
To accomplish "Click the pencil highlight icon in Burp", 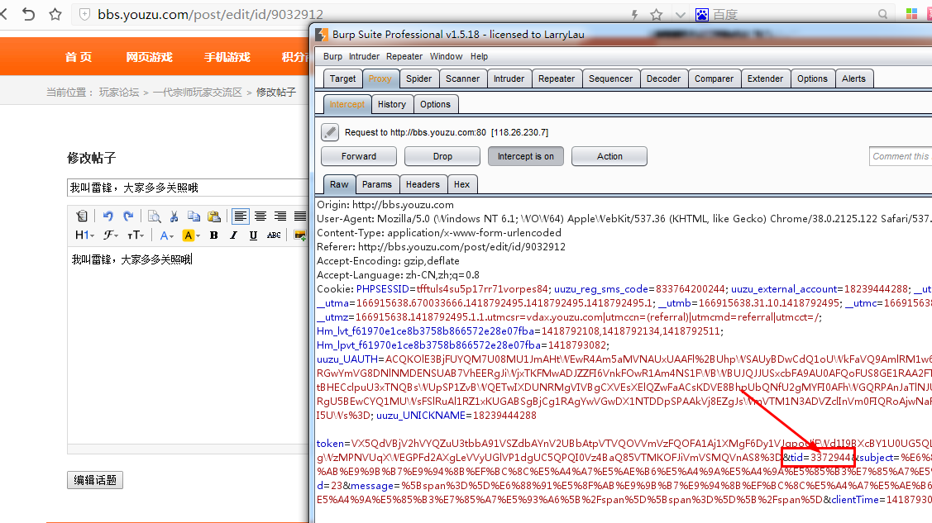I will click(330, 132).
